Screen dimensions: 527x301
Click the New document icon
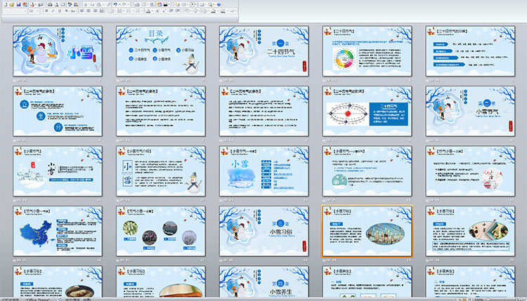pos(6,4)
